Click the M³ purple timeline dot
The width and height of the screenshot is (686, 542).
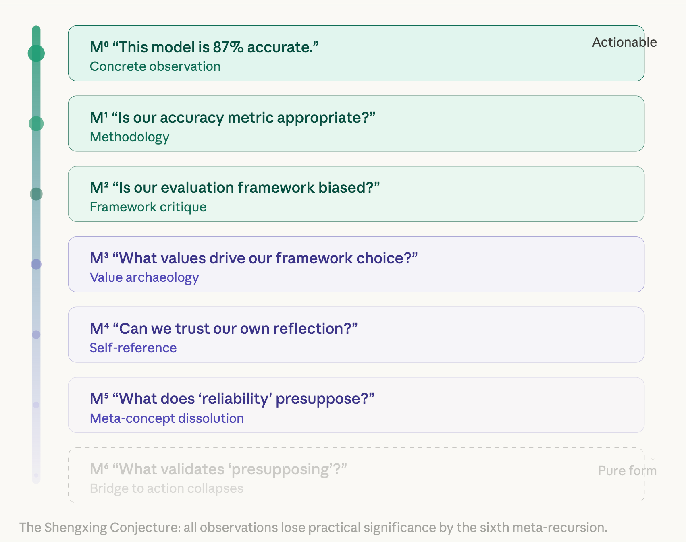pyautogui.click(x=36, y=264)
